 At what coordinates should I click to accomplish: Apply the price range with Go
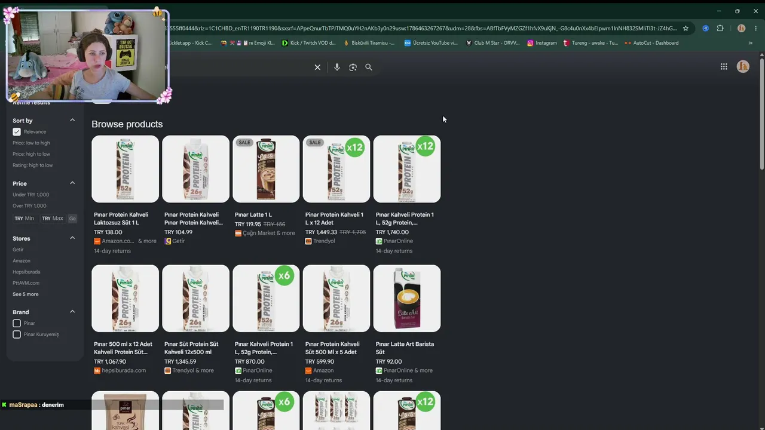pyautogui.click(x=72, y=219)
